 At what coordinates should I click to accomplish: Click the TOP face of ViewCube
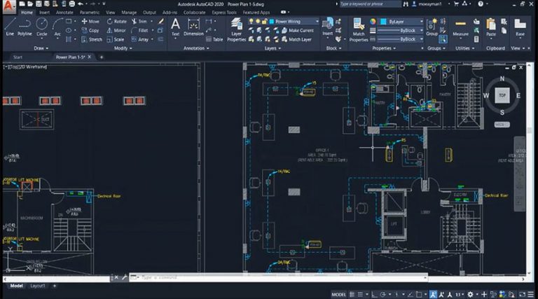[x=502, y=95]
